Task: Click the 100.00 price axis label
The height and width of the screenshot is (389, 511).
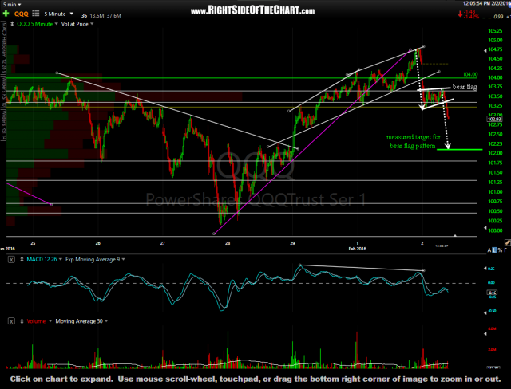Action: point(495,230)
